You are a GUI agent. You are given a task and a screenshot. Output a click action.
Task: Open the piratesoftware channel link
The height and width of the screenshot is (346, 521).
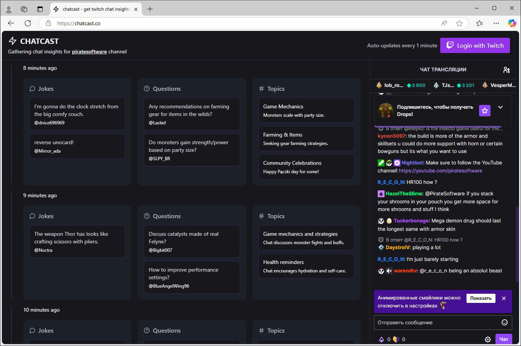pos(89,51)
